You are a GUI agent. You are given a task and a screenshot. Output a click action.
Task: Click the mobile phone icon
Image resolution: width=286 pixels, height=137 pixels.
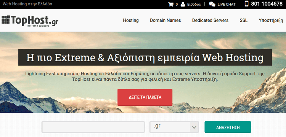(247, 4)
